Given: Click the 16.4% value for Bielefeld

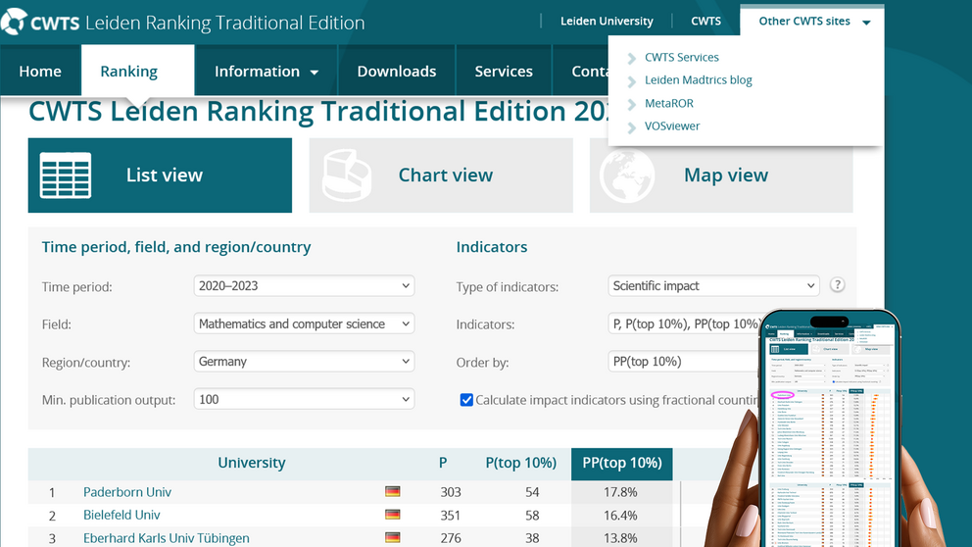Looking at the screenshot, I should point(620,515).
